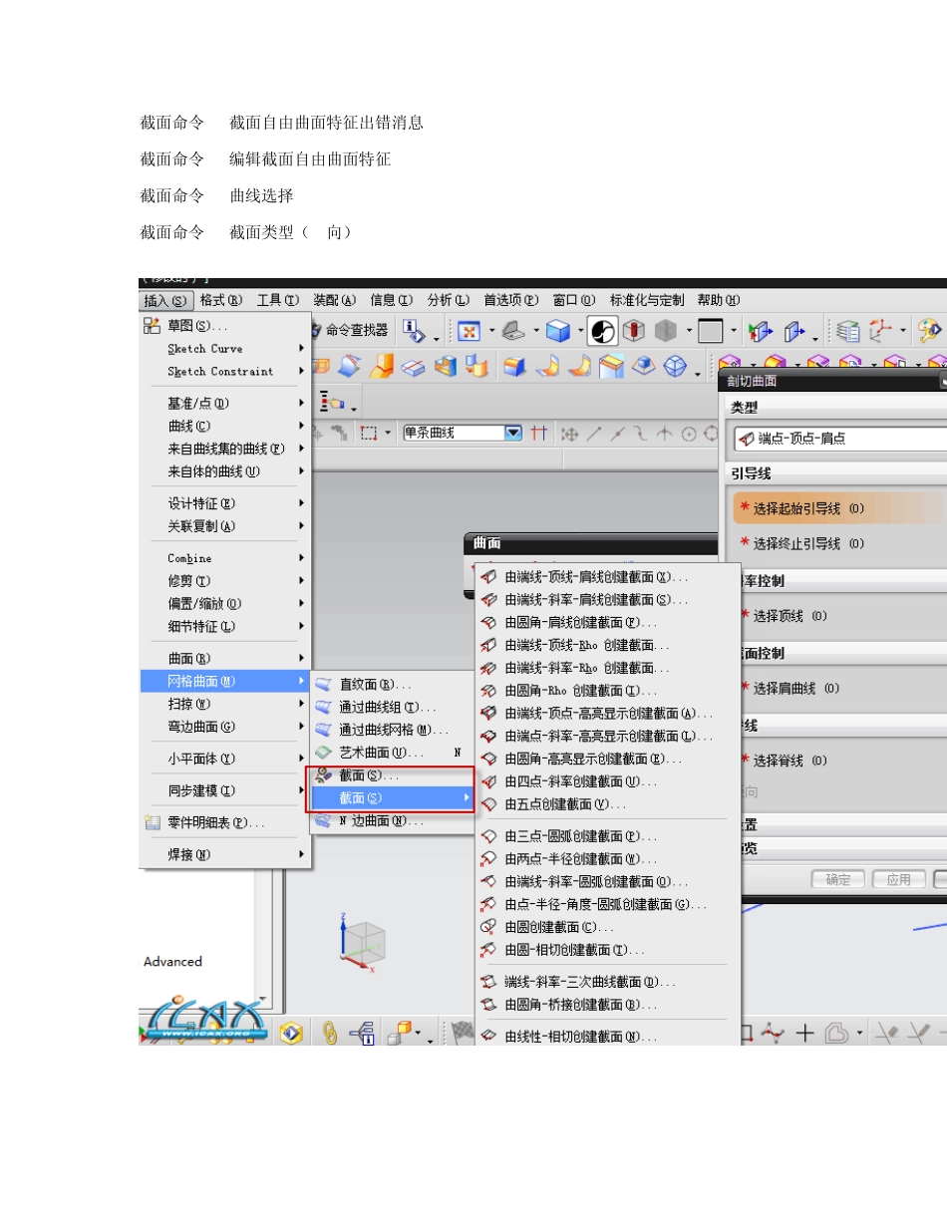Open the 格式(R) menu
The width and height of the screenshot is (947, 1226).
click(220, 300)
